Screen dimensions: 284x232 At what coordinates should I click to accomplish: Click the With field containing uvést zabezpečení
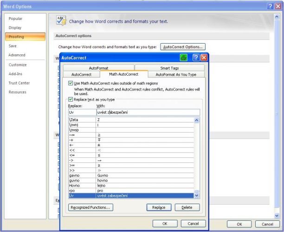pos(148,112)
